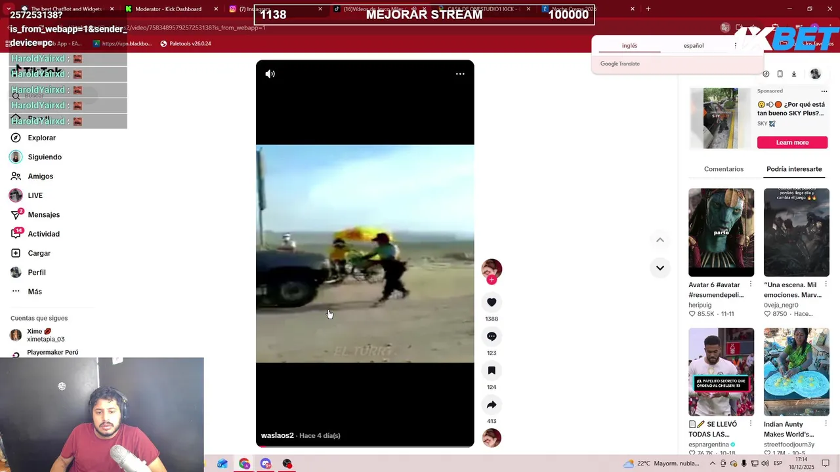Go to previous video with up chevron
Viewport: 840px width, 472px height.
660,240
